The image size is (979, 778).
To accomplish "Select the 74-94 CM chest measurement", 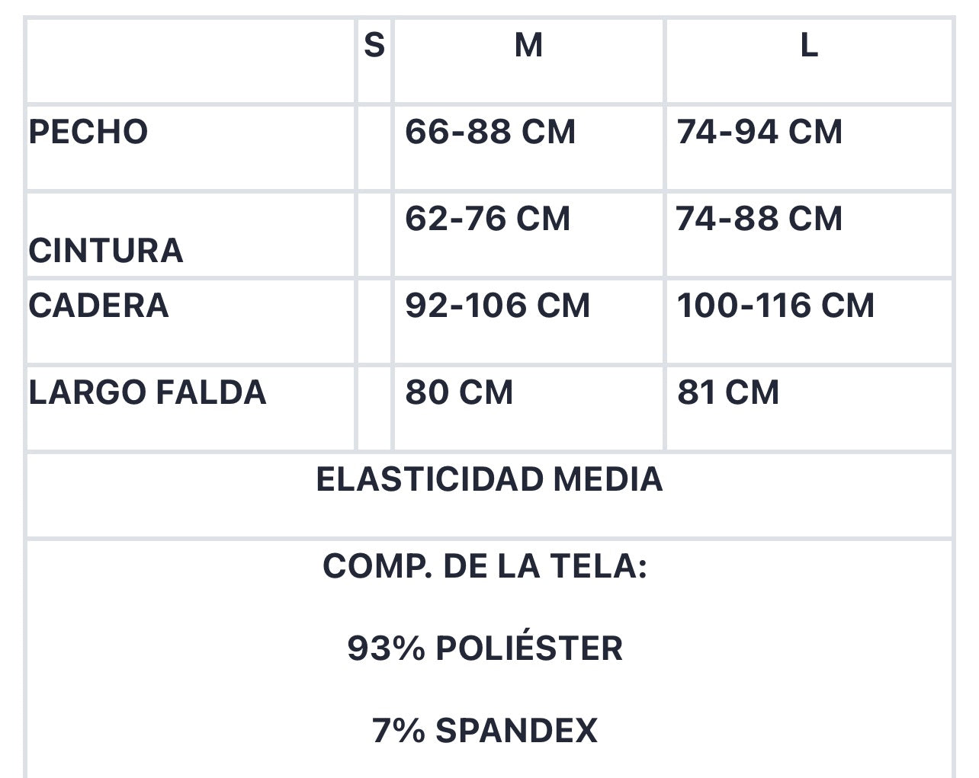I will 759,132.
